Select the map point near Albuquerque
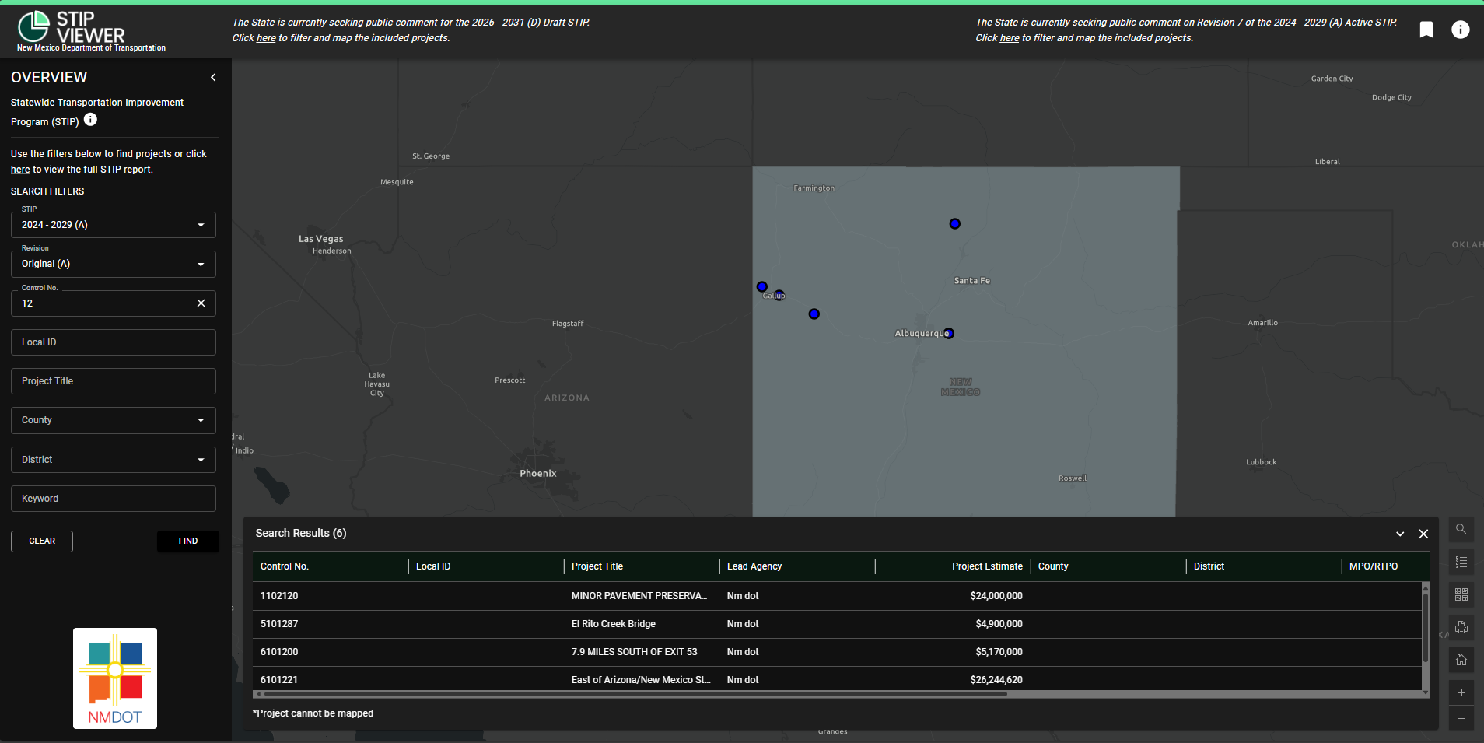Viewport: 1484px width, 743px height. [949, 333]
